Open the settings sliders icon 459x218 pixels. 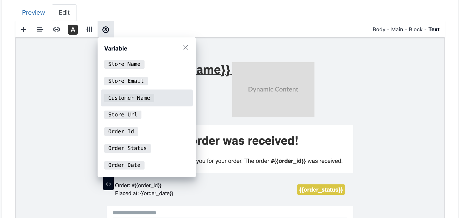(x=89, y=29)
